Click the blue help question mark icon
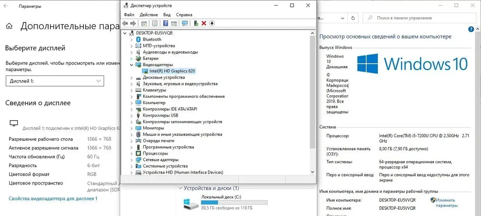The width and height of the screenshot is (481, 216). (x=471, y=30)
